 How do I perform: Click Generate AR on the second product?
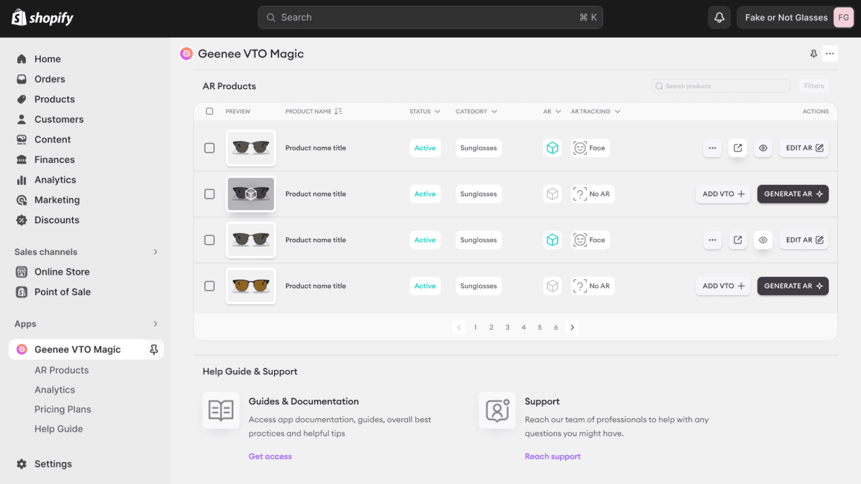tap(792, 194)
